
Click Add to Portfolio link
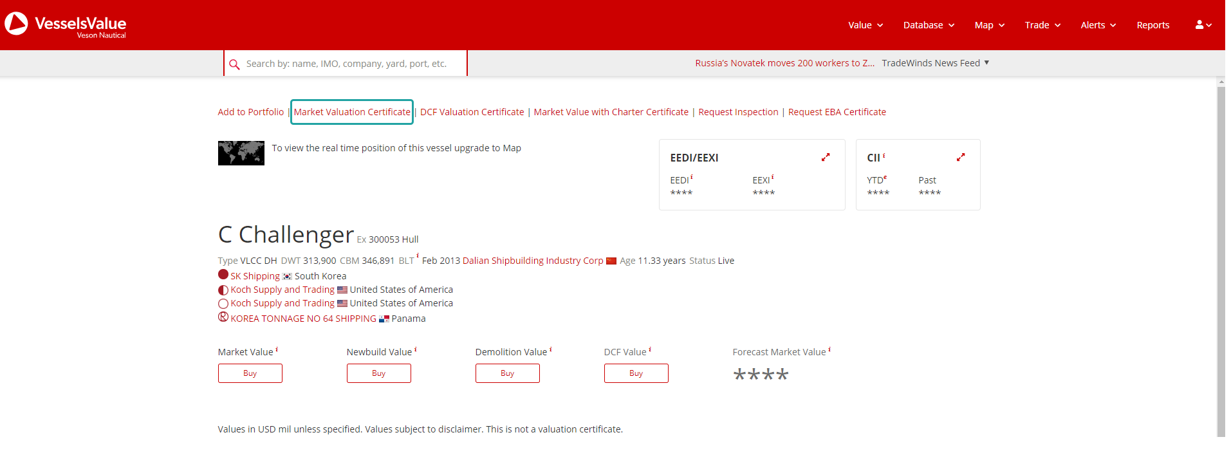[251, 112]
